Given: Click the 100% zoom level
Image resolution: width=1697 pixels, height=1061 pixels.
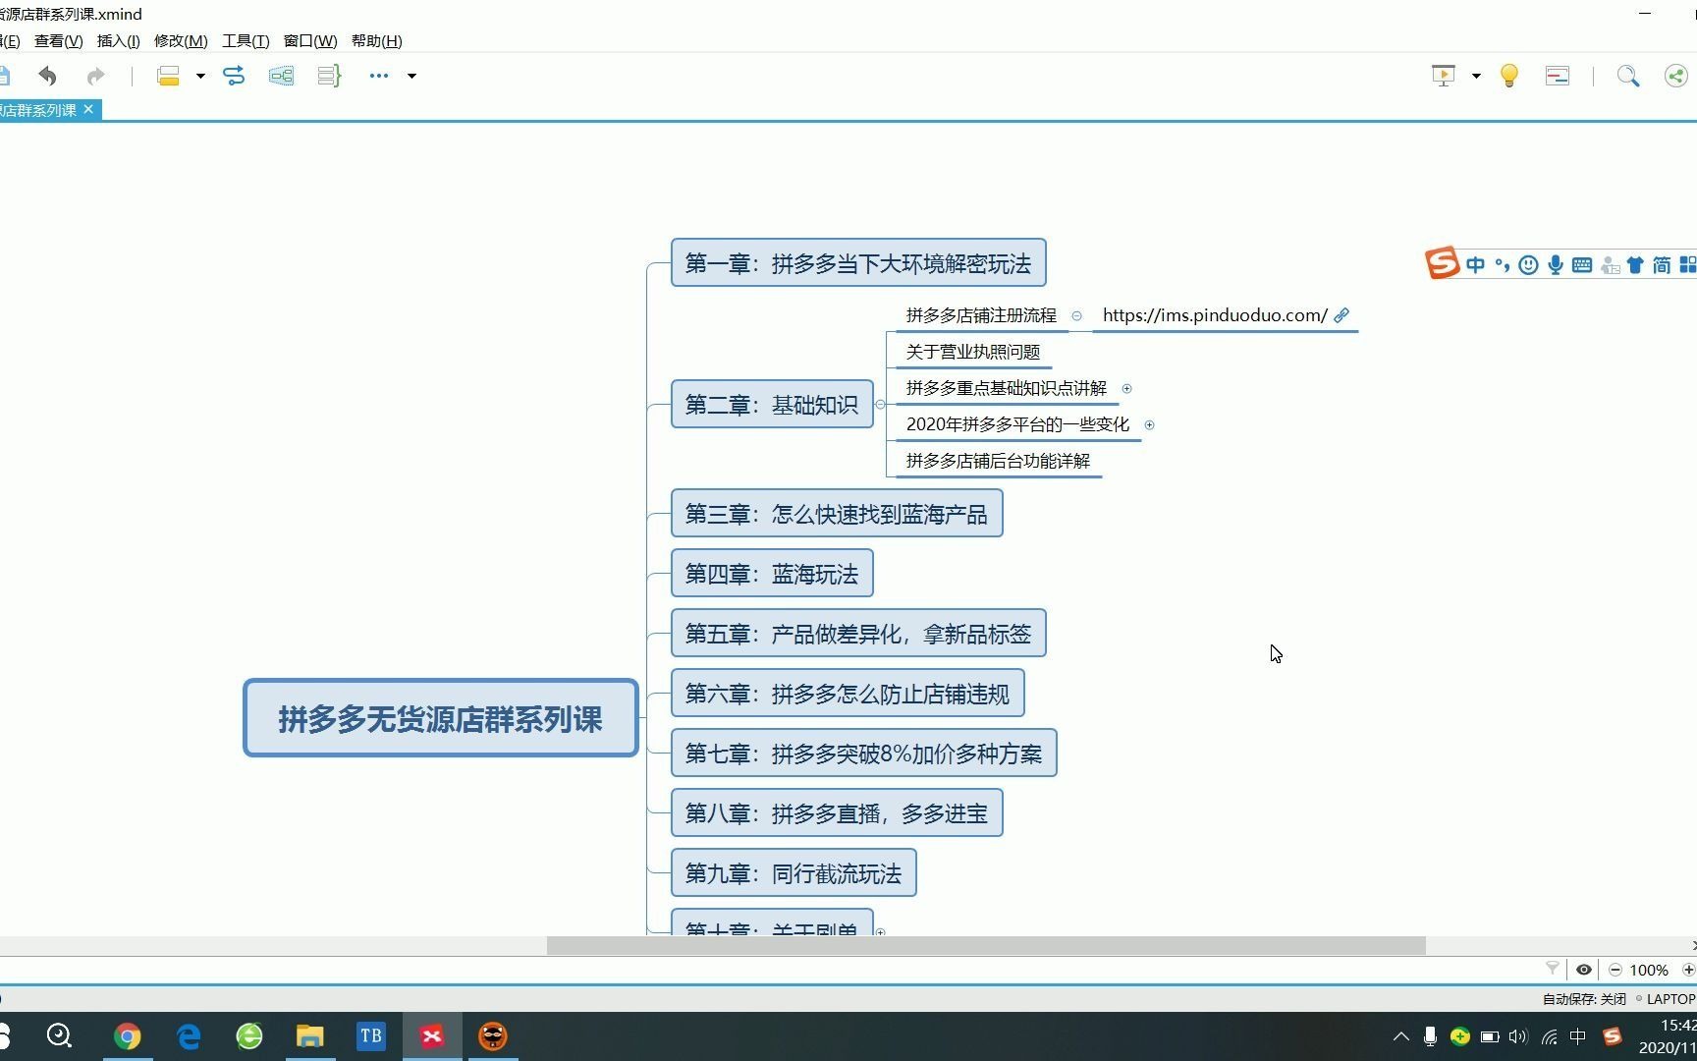Looking at the screenshot, I should 1649,970.
